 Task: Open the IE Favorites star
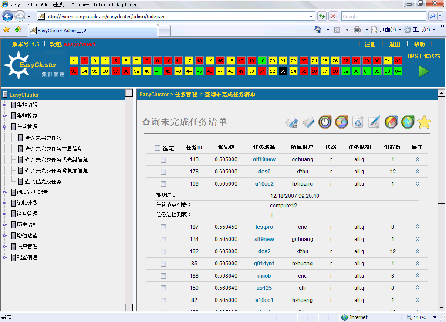click(6, 30)
